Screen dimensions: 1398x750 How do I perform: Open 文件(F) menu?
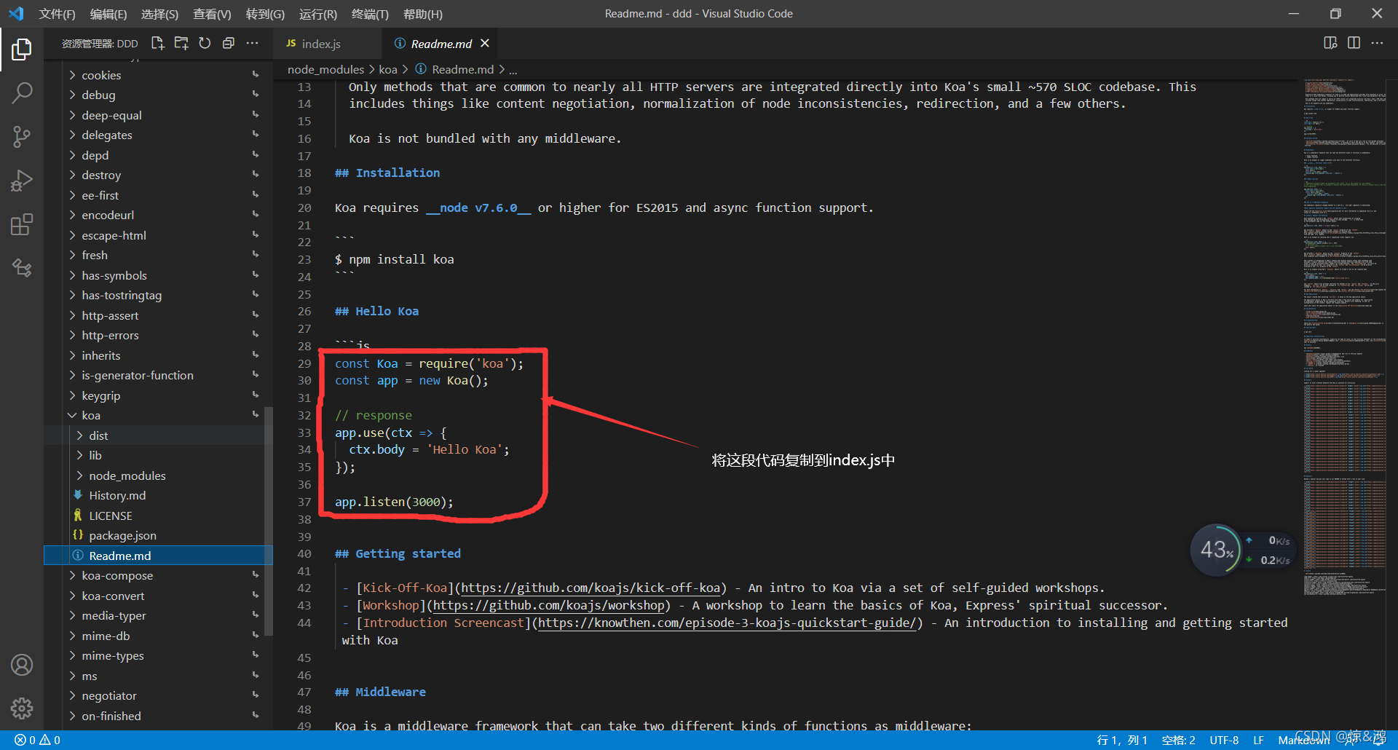click(57, 14)
